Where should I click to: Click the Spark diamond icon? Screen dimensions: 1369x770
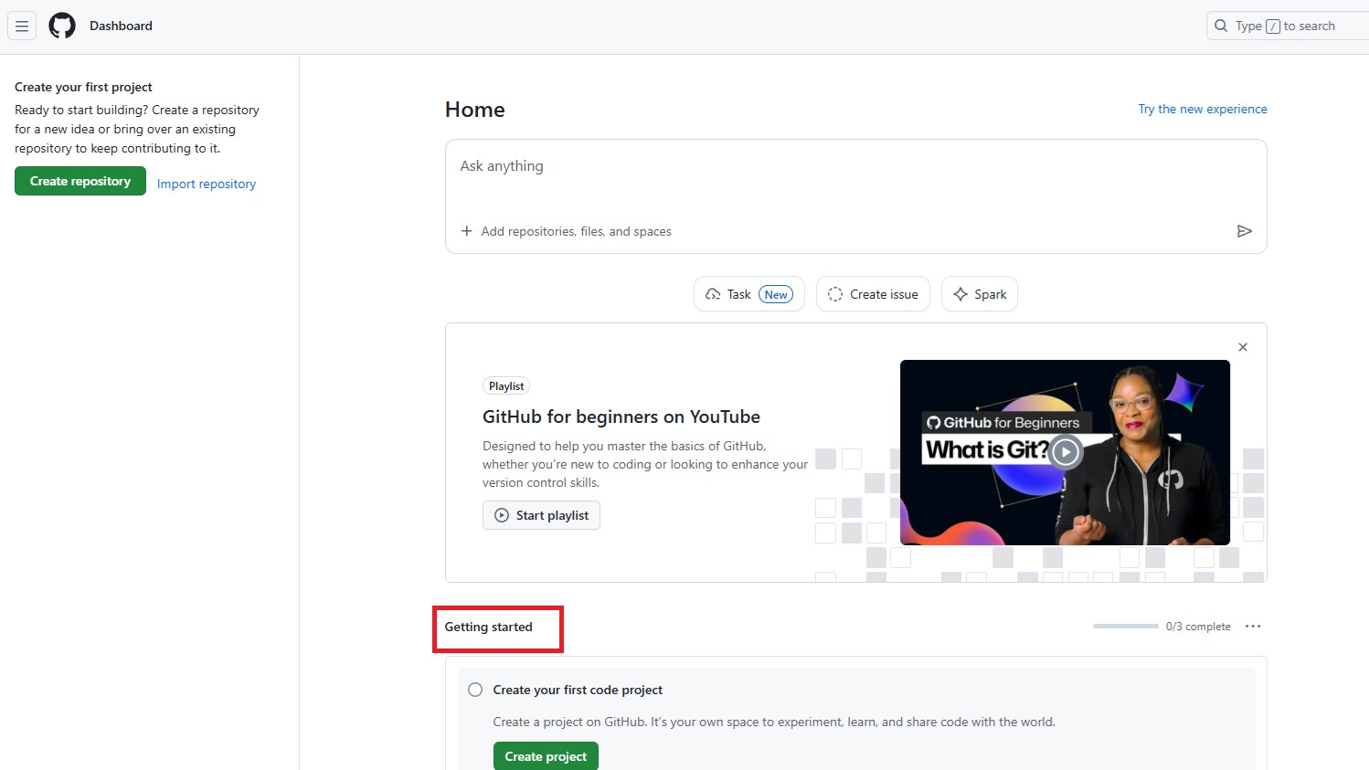pyautogui.click(x=960, y=293)
